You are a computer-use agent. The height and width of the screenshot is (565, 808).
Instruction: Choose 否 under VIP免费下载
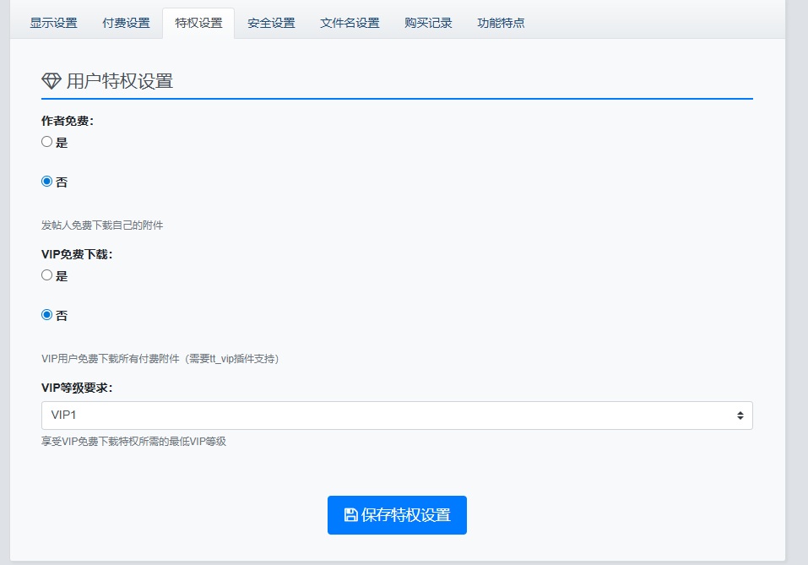click(47, 315)
